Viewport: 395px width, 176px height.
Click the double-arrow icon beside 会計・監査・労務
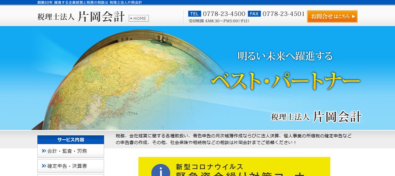44,151
